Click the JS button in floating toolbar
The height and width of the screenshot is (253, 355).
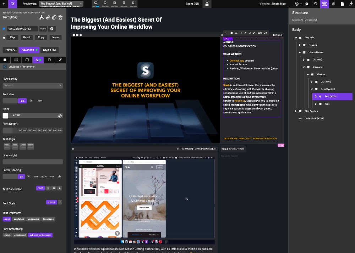(265, 33)
